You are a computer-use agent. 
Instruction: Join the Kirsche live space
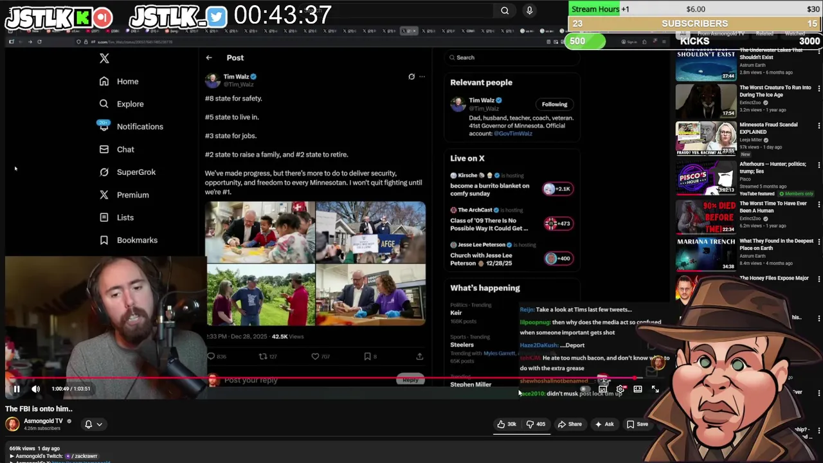point(557,188)
